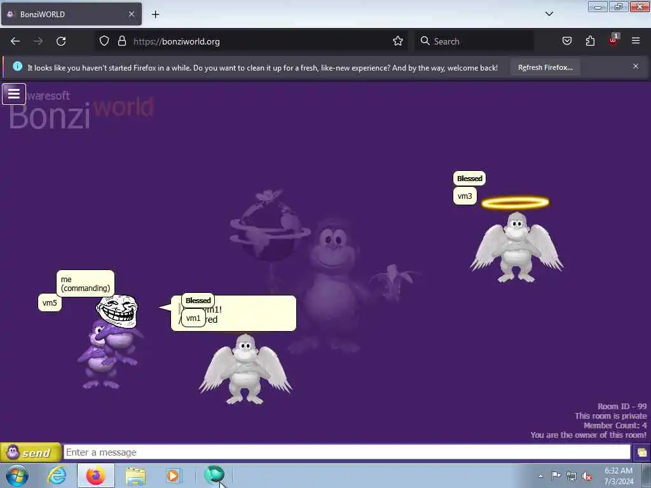
Task: Focus the Enter a message field
Action: tap(347, 452)
